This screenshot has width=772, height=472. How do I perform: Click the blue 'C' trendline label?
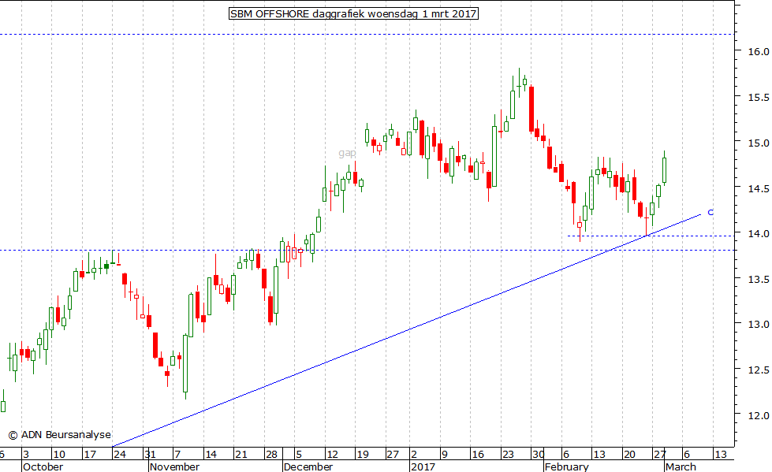coord(710,213)
